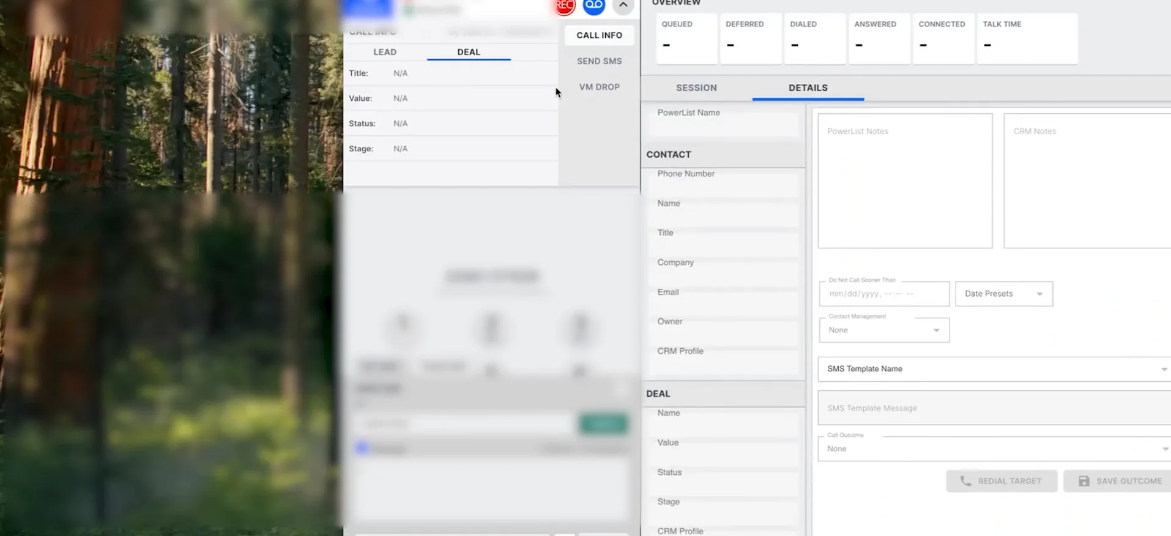Click the SMS Template Message field
The image size is (1171, 536).
tap(994, 408)
